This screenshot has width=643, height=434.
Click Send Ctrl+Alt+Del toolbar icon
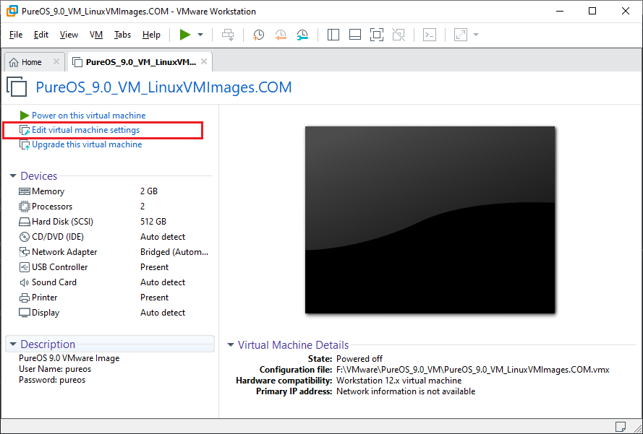point(228,35)
